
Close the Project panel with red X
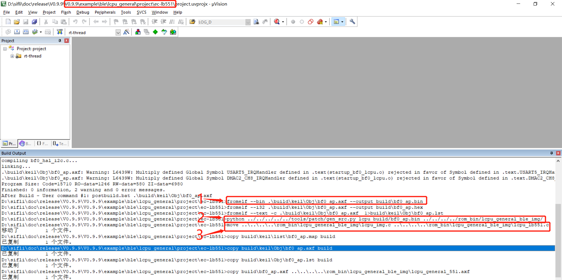pos(66,41)
